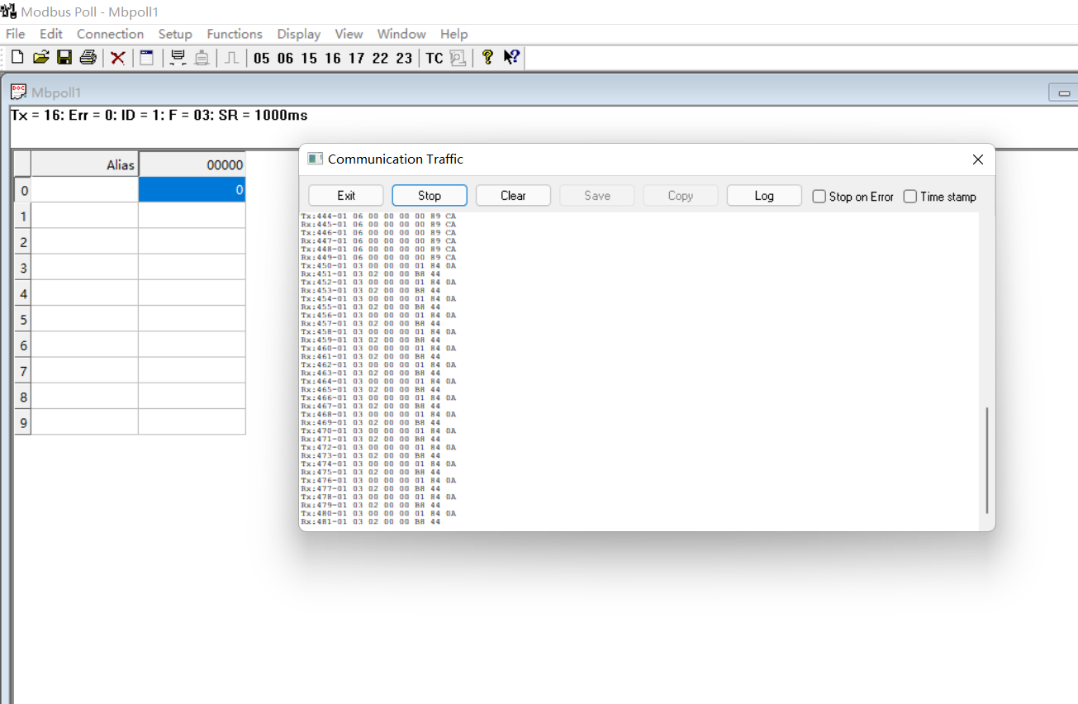Viewport: 1078px width, 704px height.
Task: Create a new Mbpoll document
Action: [x=17, y=57]
